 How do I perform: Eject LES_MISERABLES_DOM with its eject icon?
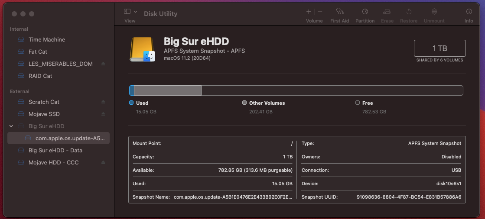[103, 64]
